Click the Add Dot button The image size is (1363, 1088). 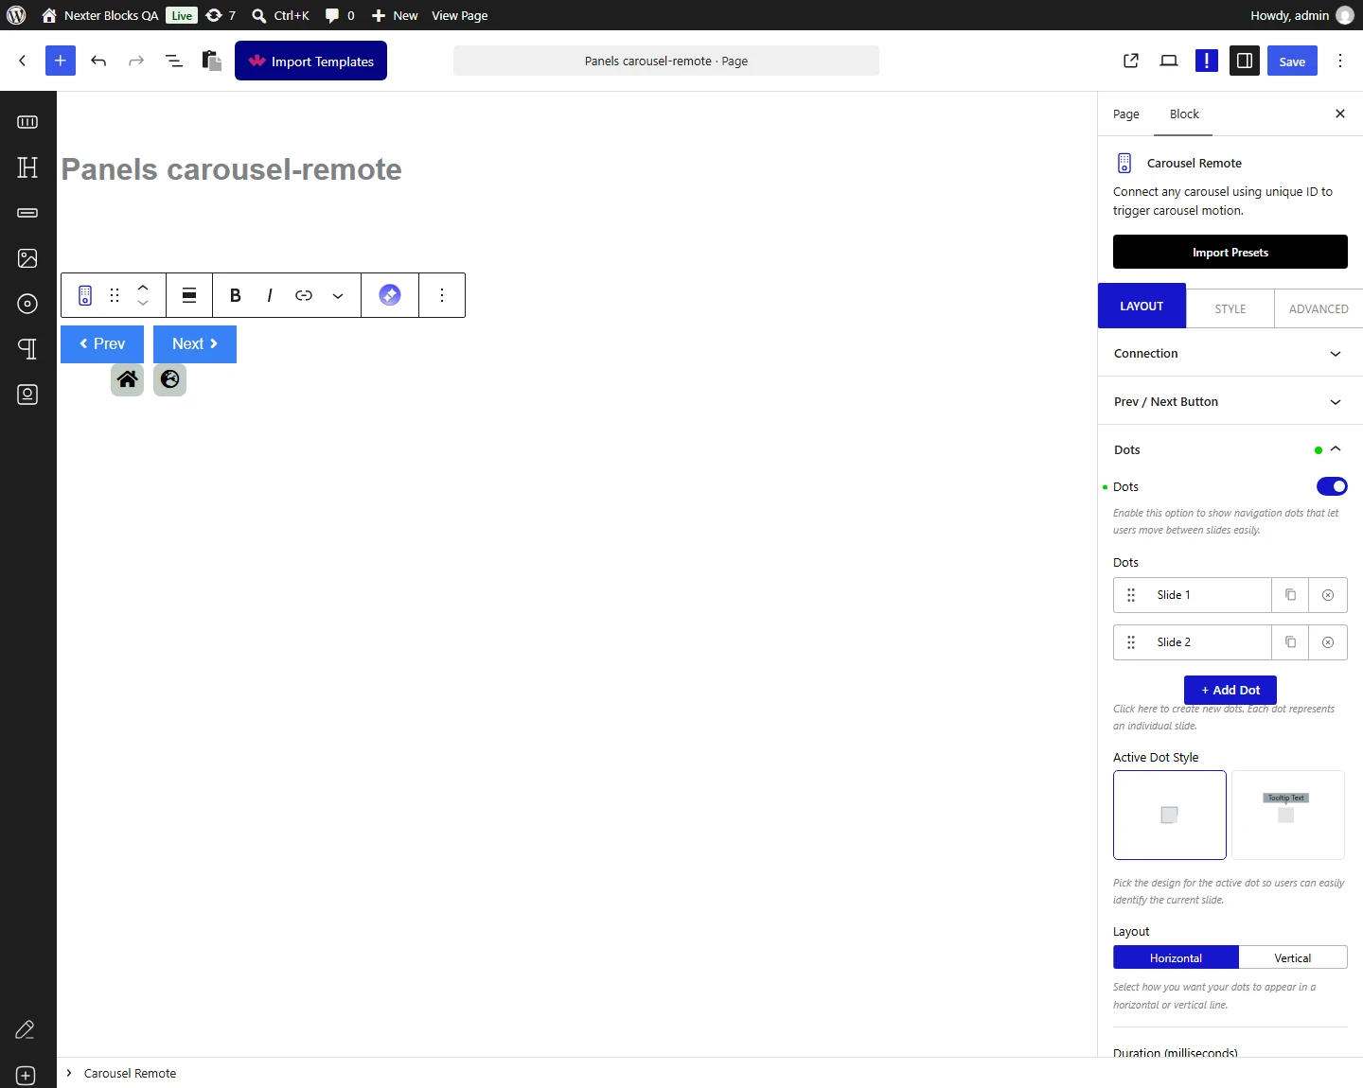pyautogui.click(x=1230, y=690)
